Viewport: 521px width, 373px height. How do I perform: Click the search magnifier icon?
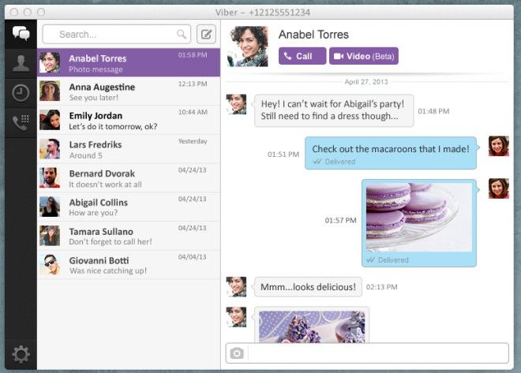(182, 35)
